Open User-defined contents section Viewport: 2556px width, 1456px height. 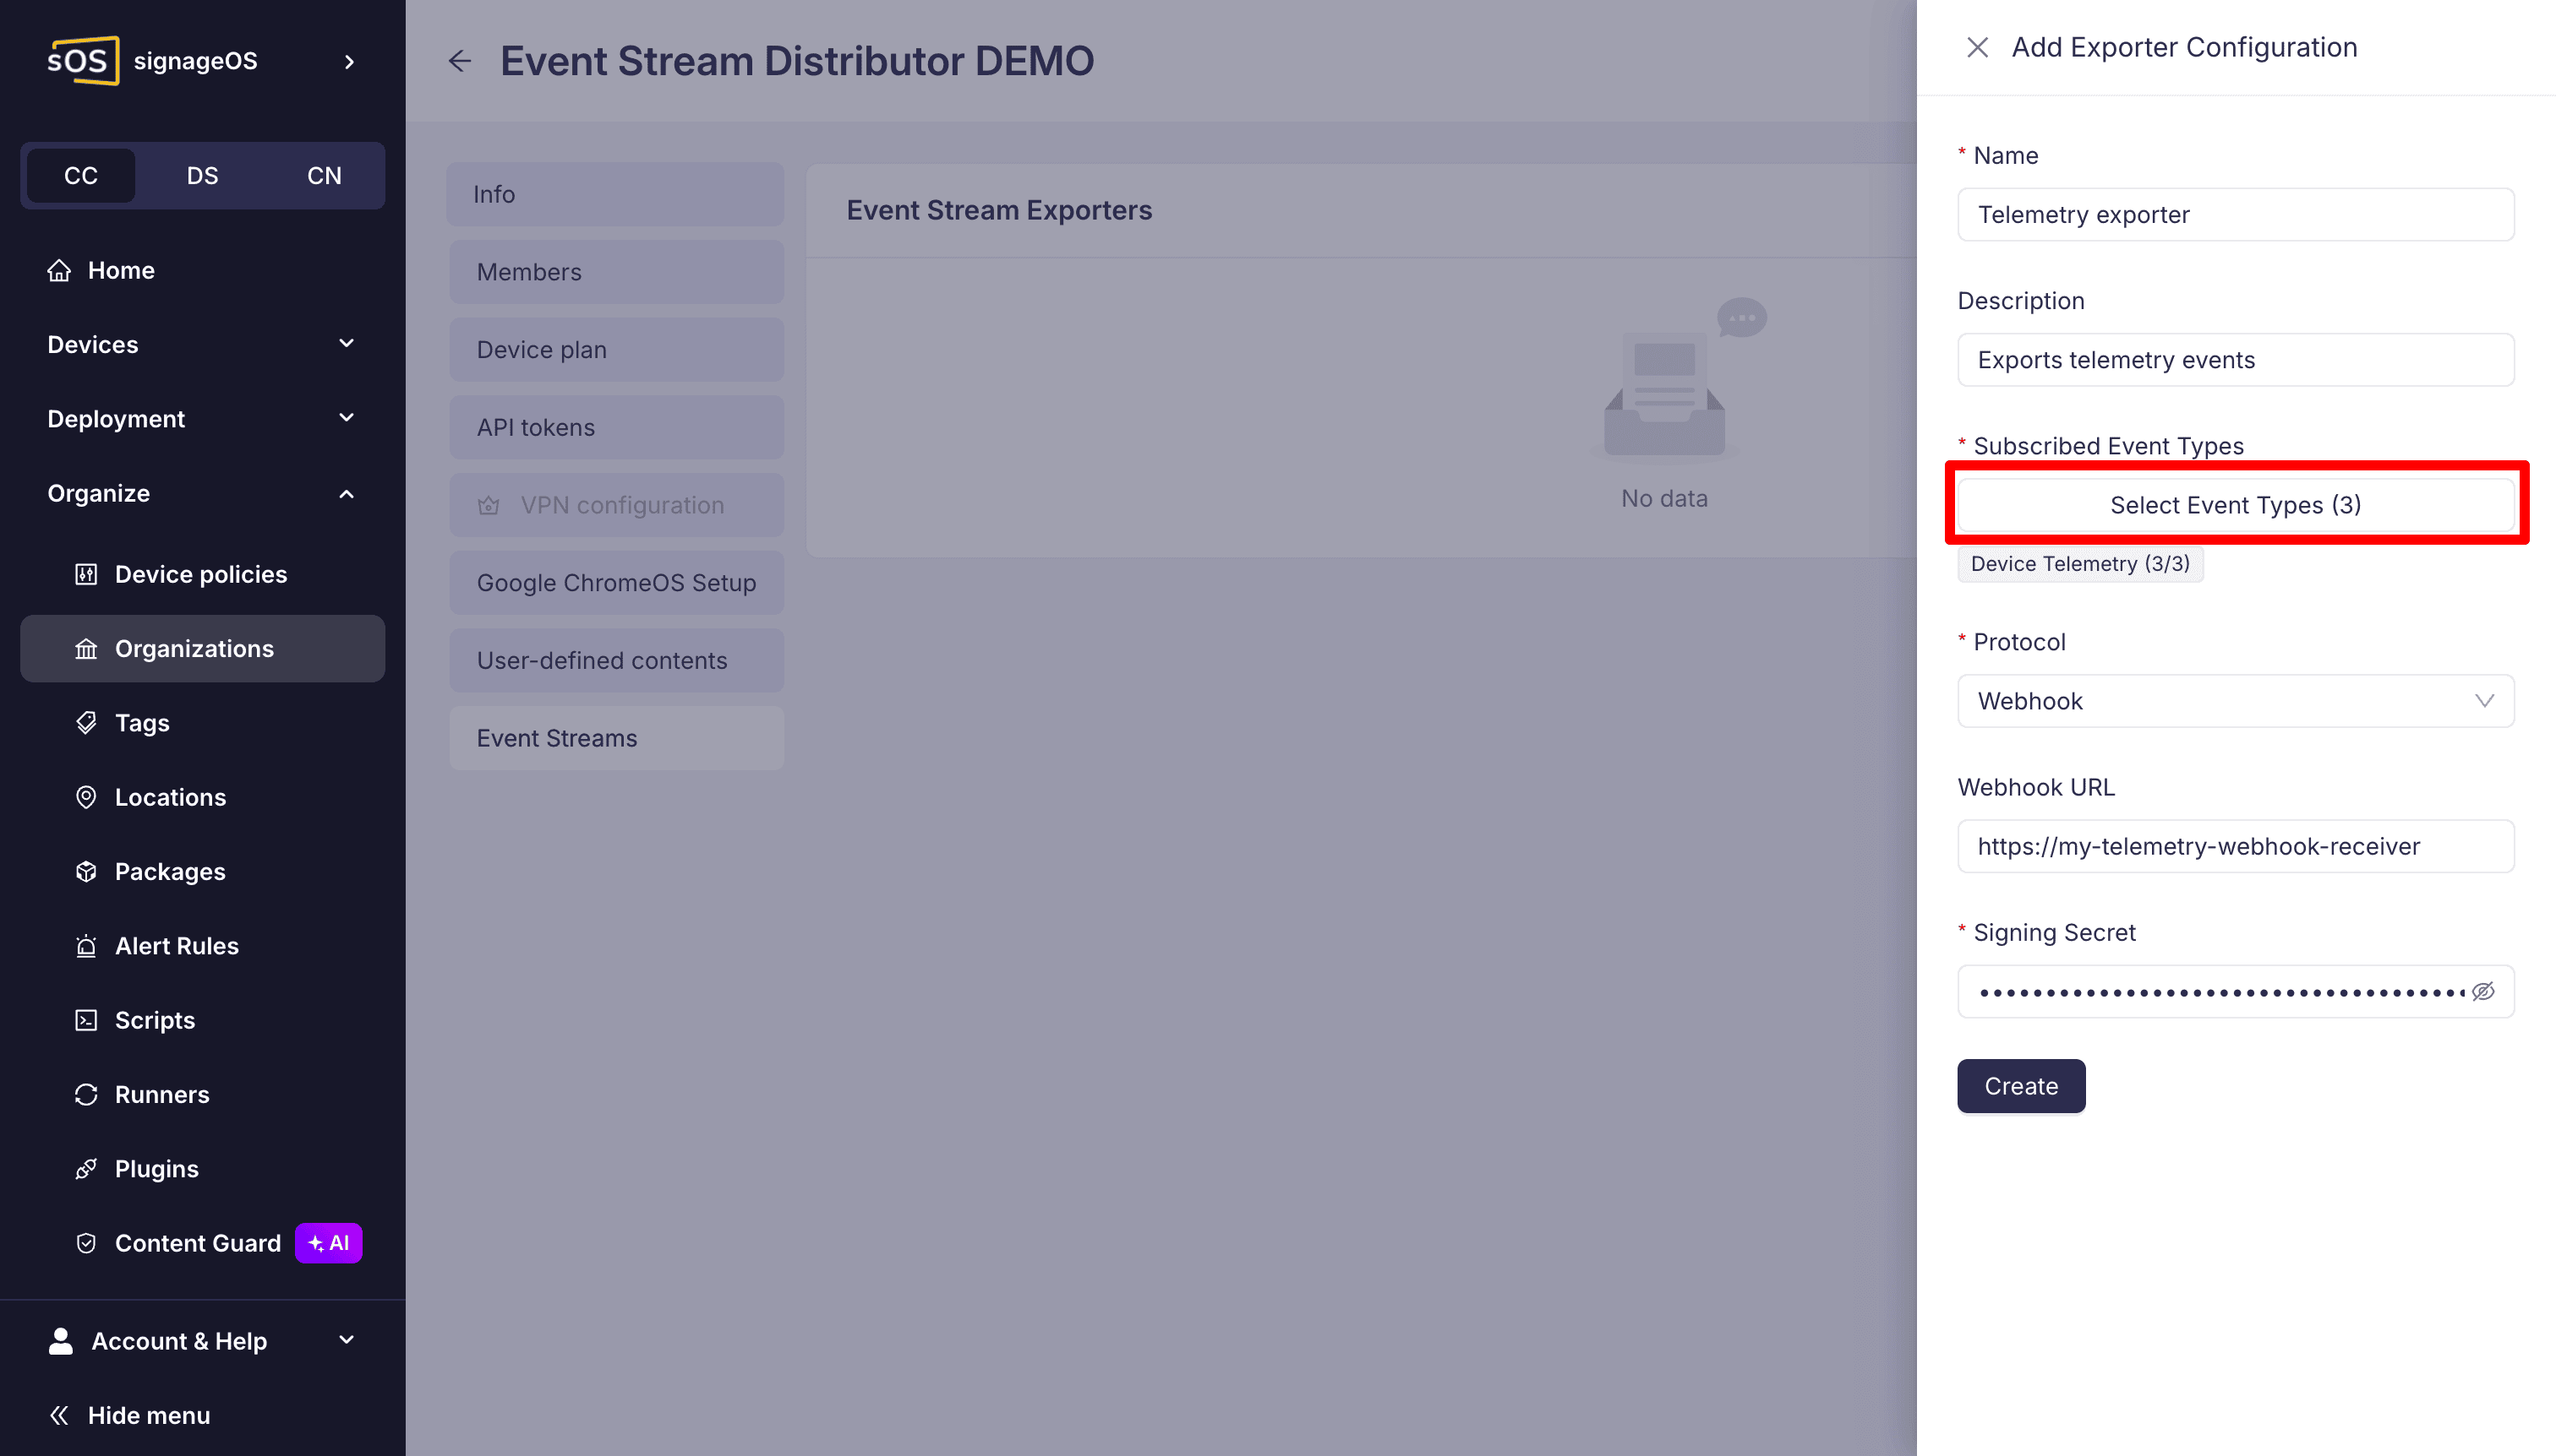click(x=616, y=660)
